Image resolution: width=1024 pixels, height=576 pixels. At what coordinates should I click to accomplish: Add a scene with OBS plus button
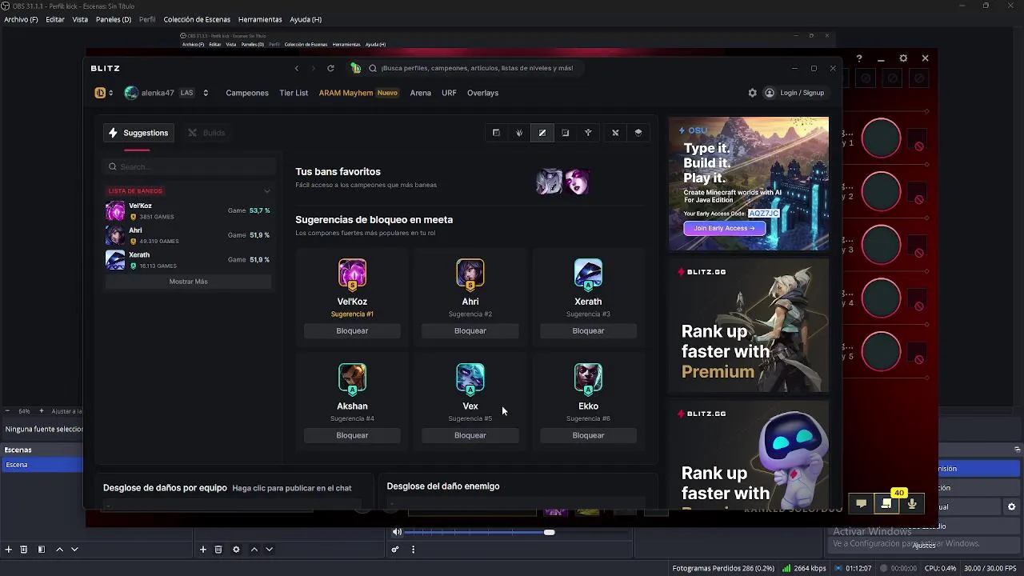tap(9, 550)
